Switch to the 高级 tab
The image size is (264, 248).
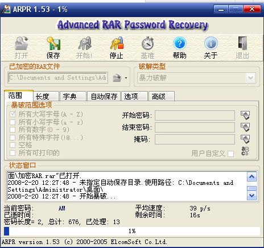[162, 96]
